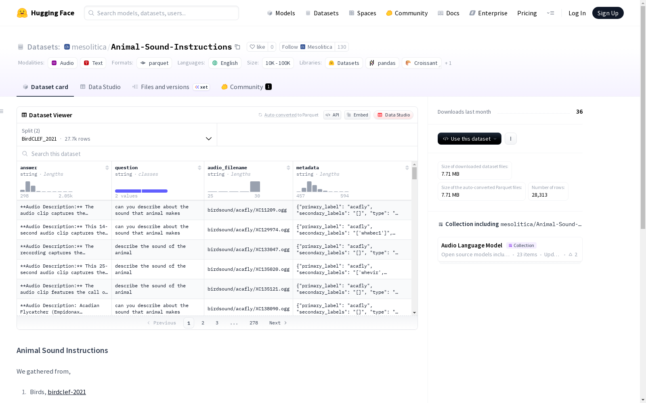646x403 pixels.
Task: Click the Hugging Face logo icon
Action: click(22, 13)
